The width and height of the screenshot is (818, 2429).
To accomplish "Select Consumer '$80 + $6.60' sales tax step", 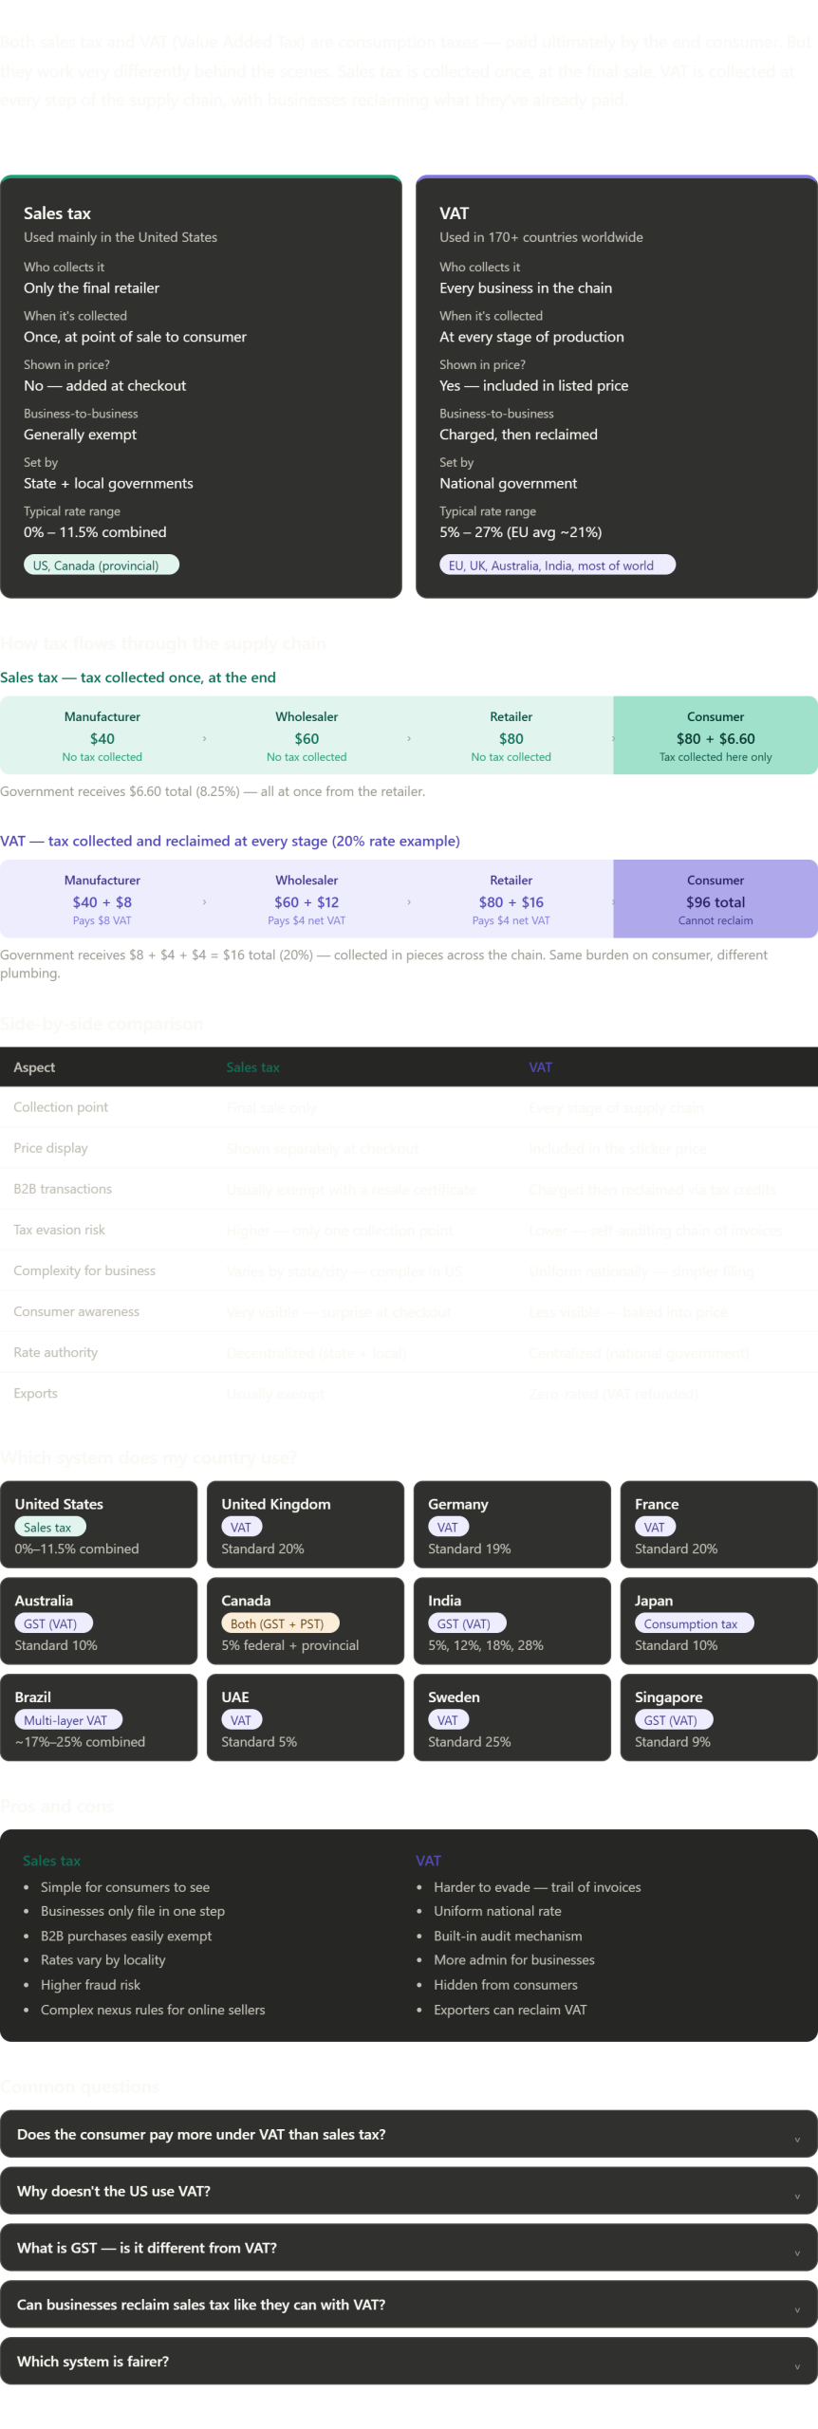I will 715,736.
